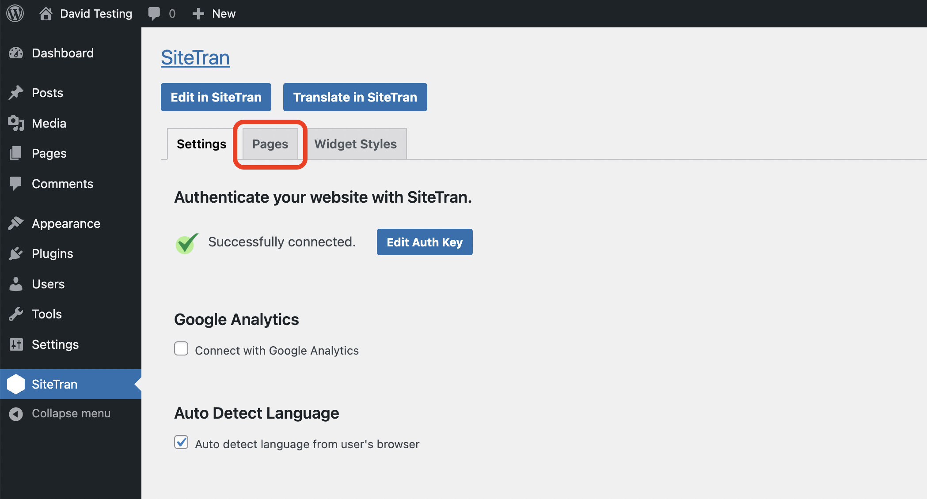Click the Comments speech bubble sidebar icon
Viewport: 927px width, 499px height.
[16, 184]
